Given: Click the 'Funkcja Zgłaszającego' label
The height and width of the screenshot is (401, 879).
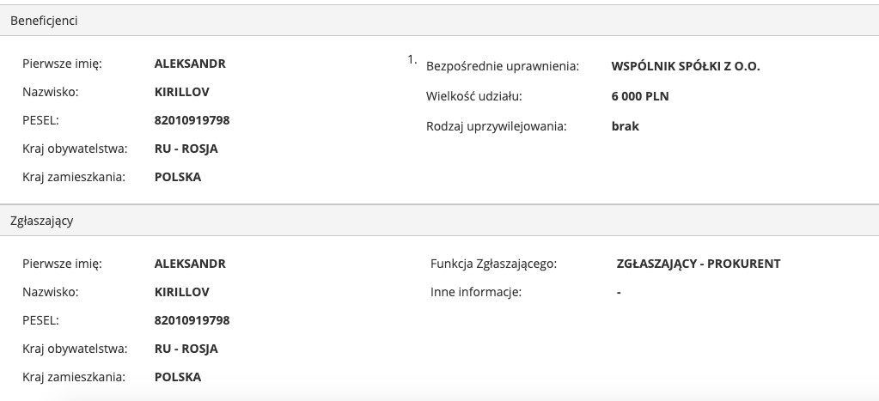Looking at the screenshot, I should (494, 264).
